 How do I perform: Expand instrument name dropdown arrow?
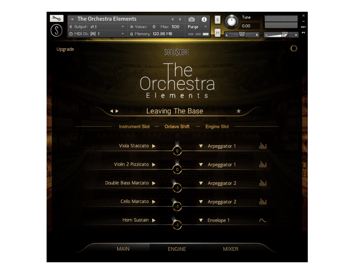pyautogui.click(x=72, y=19)
